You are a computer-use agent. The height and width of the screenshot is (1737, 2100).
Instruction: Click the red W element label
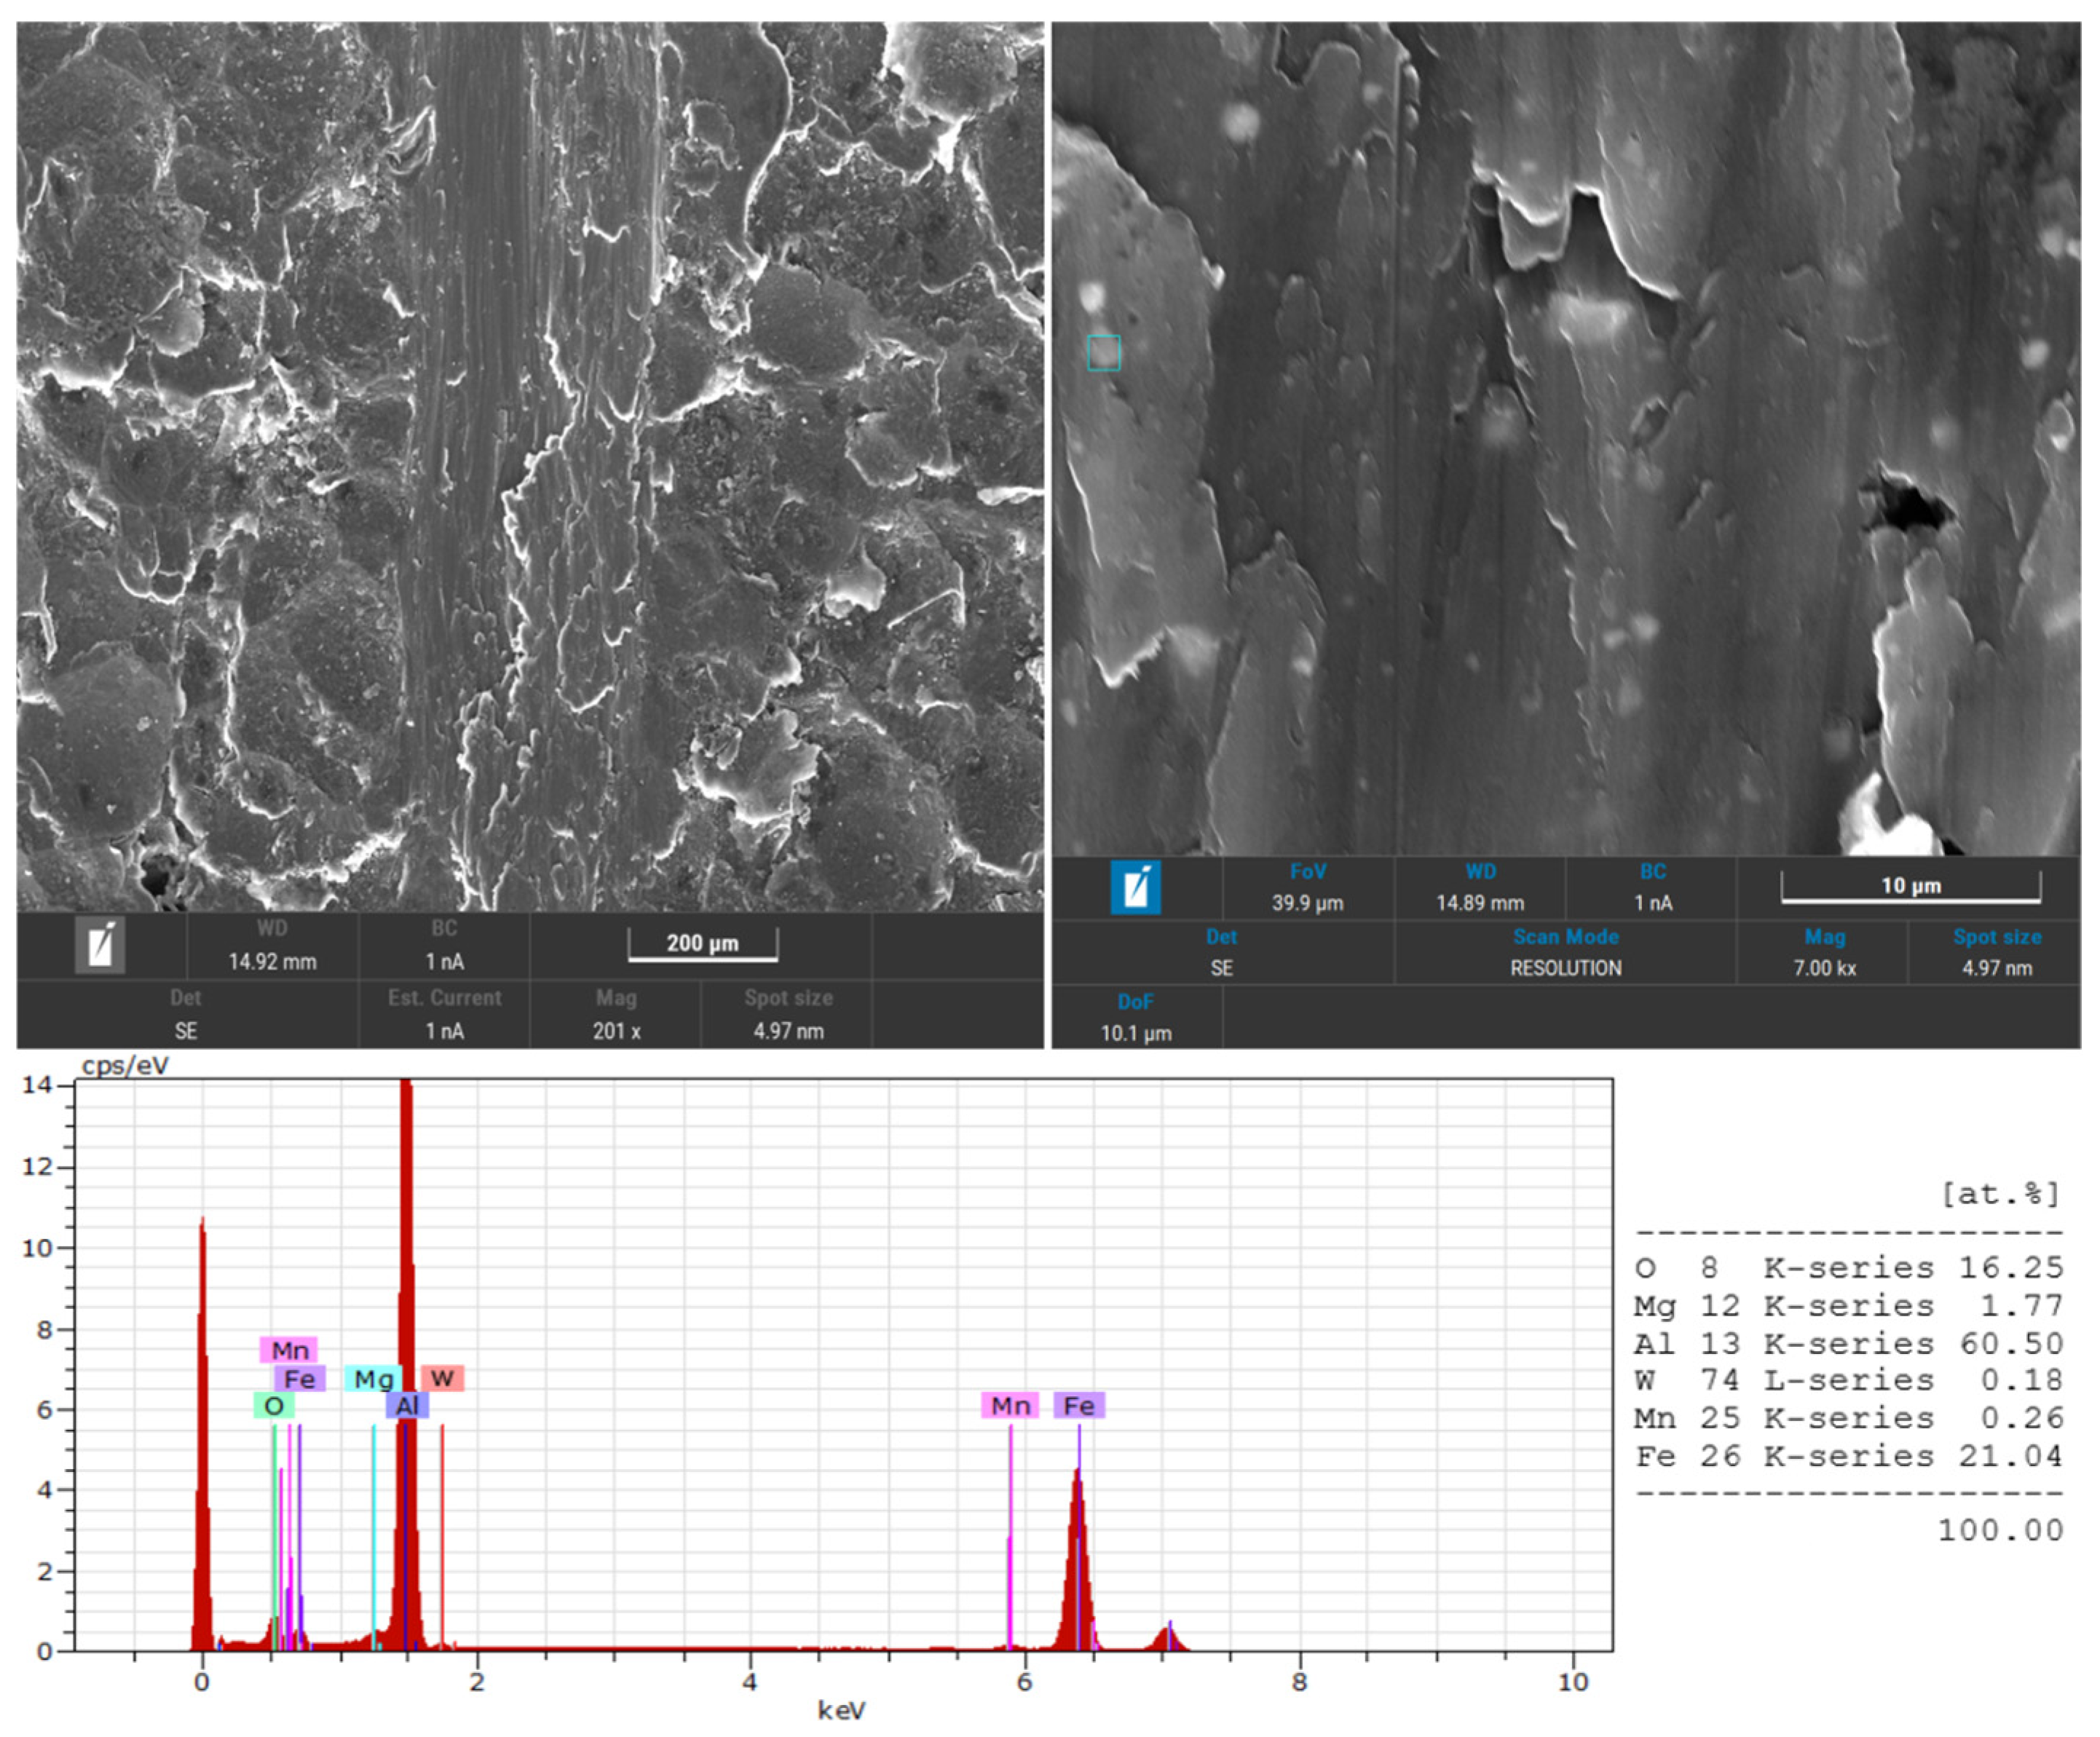click(x=442, y=1378)
